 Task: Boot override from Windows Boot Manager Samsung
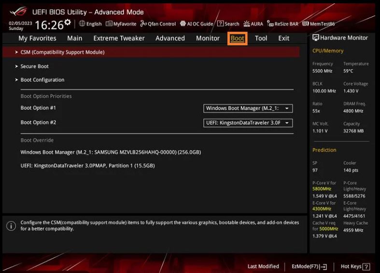pyautogui.click(x=111, y=152)
